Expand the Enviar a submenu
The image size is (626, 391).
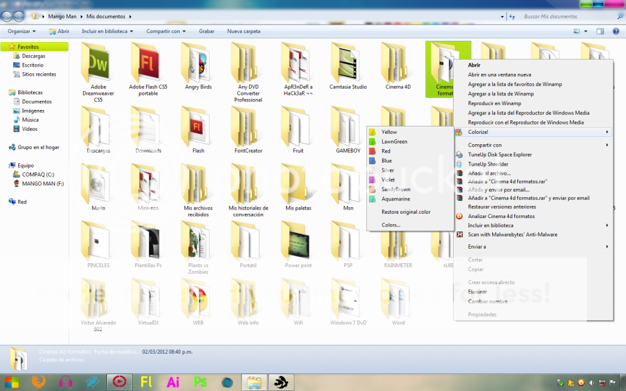477,247
